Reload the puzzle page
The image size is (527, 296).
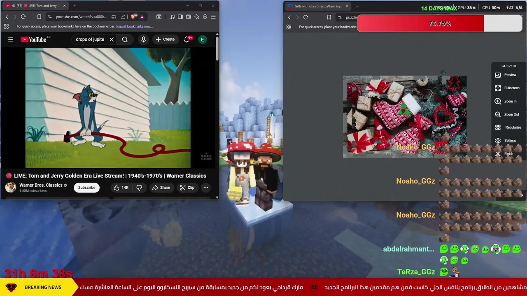305,17
